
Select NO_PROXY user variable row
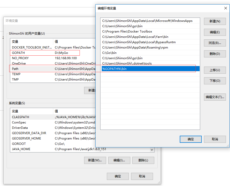click(x=53, y=58)
